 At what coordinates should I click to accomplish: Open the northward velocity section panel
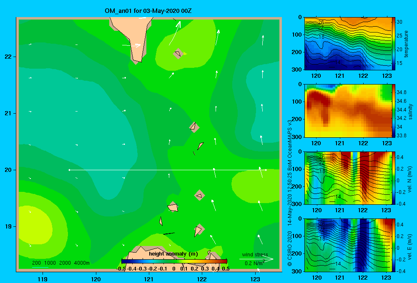point(348,178)
